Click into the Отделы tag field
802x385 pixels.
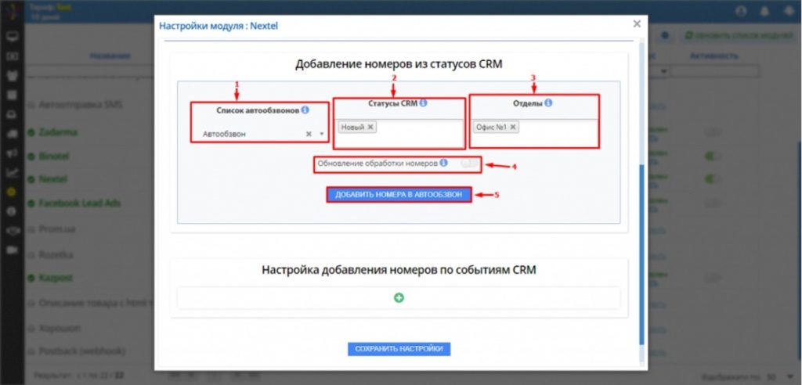[534, 134]
